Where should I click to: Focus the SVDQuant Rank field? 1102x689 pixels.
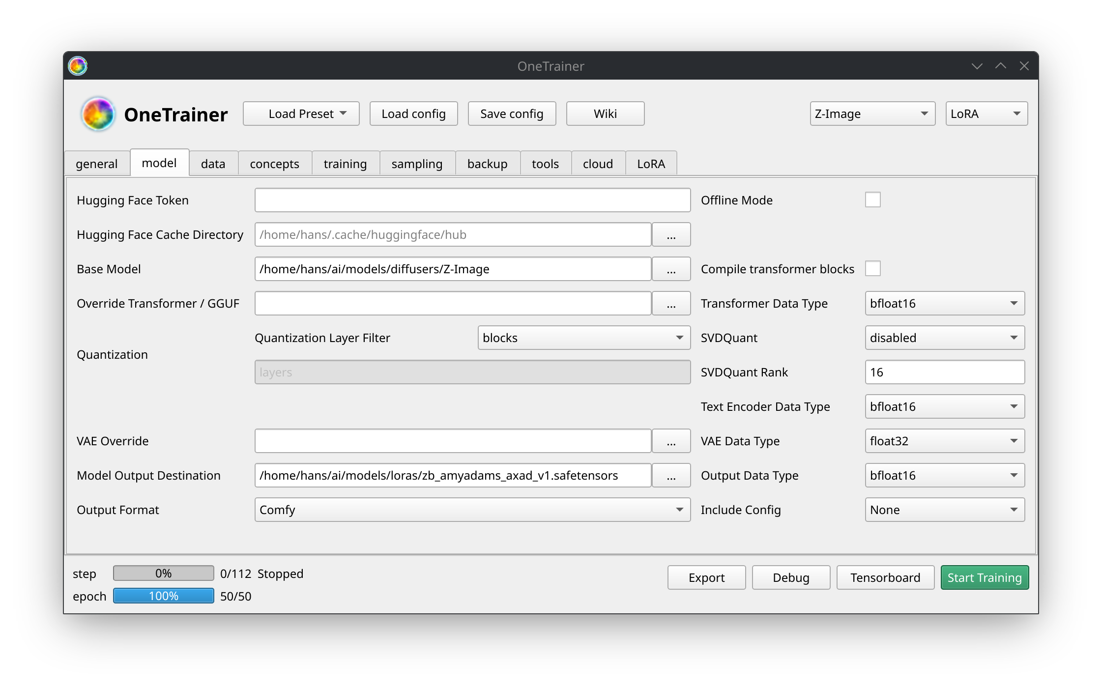click(x=945, y=372)
